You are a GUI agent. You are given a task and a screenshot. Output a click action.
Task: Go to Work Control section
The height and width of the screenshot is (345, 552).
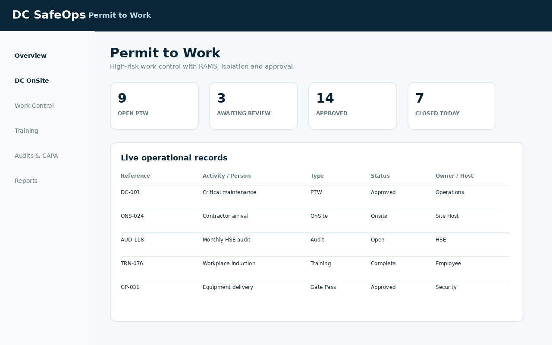click(x=34, y=106)
